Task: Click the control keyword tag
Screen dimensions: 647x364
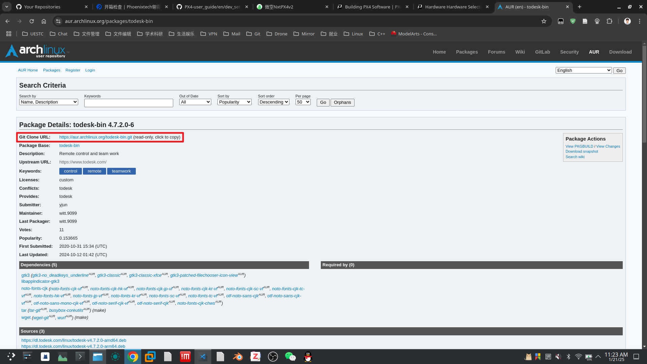Action: [70, 171]
